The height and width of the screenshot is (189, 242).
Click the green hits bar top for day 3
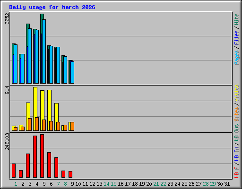point(28,26)
